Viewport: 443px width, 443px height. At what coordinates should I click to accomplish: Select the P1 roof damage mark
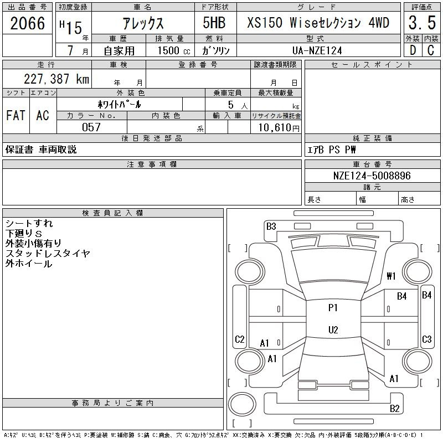[x=333, y=307]
